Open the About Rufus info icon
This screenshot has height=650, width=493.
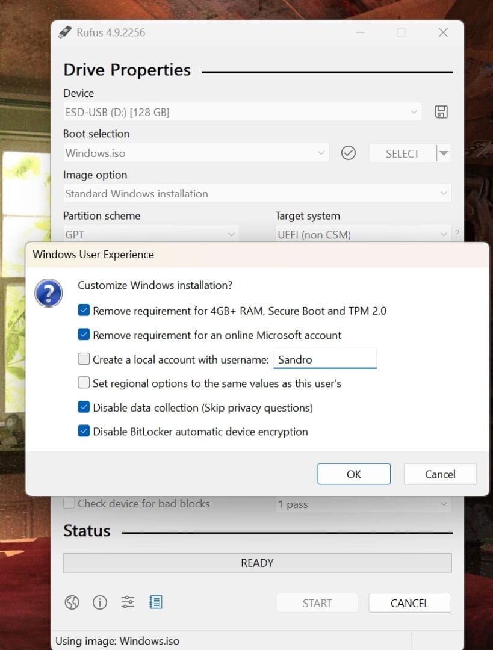click(x=100, y=602)
